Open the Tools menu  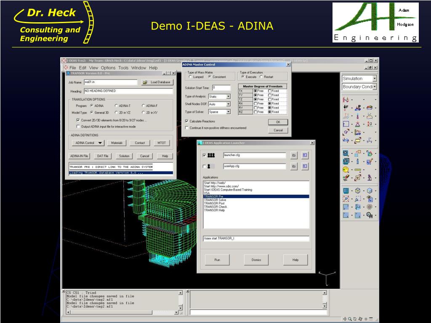click(x=123, y=68)
